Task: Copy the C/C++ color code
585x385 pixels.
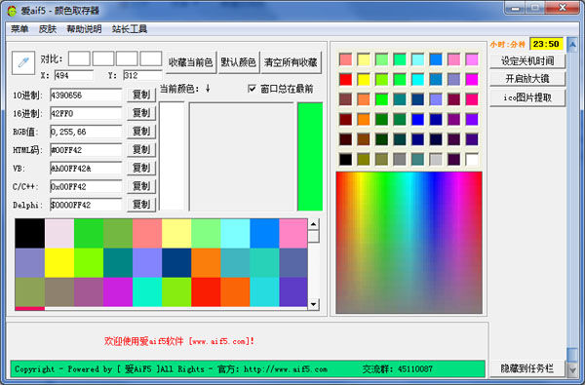Action: [x=141, y=186]
